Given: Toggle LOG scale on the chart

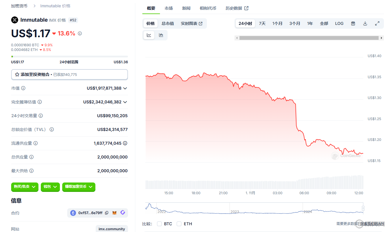Looking at the screenshot, I should pos(339,23).
